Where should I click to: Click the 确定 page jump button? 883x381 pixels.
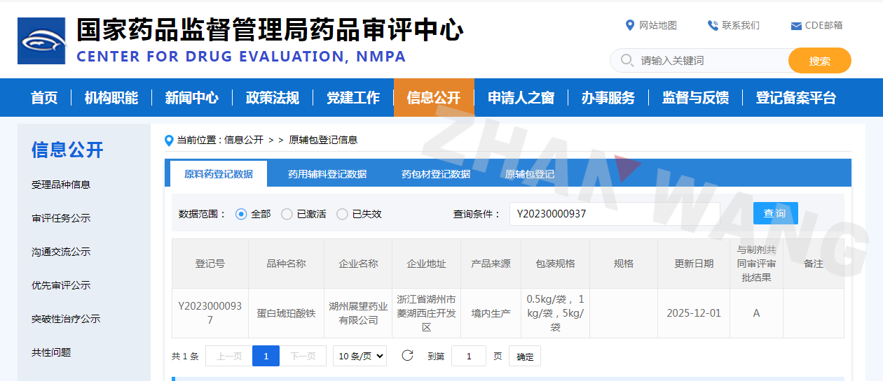pos(525,357)
